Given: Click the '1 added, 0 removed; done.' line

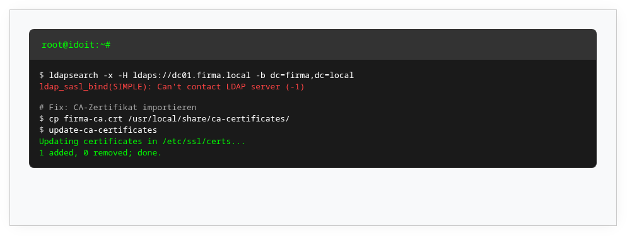Looking at the screenshot, I should click(x=100, y=153).
